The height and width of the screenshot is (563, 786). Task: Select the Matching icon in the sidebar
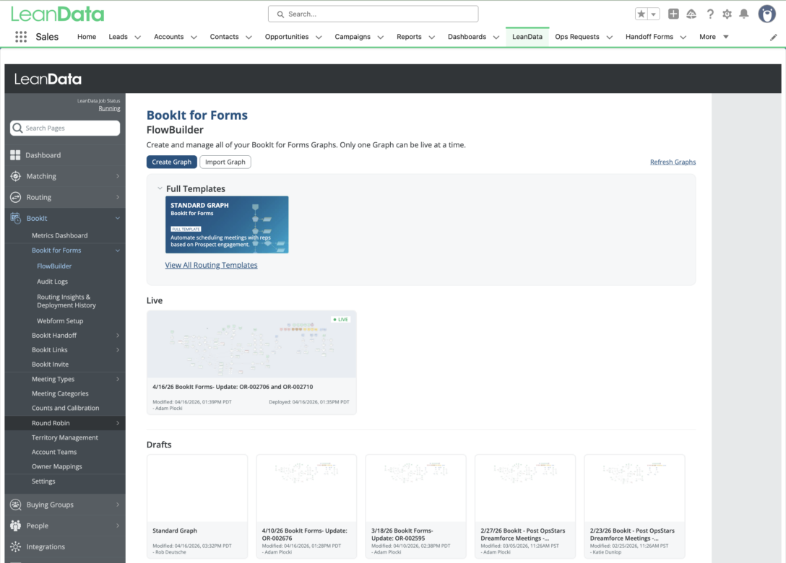coord(15,175)
